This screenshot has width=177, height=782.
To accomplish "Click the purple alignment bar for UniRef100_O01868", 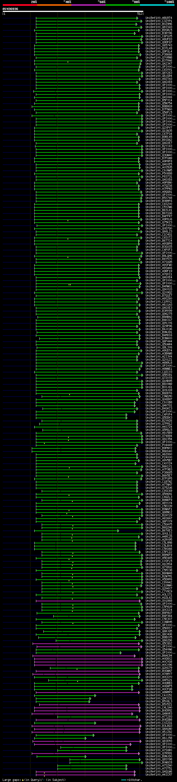I will [88, 601].
